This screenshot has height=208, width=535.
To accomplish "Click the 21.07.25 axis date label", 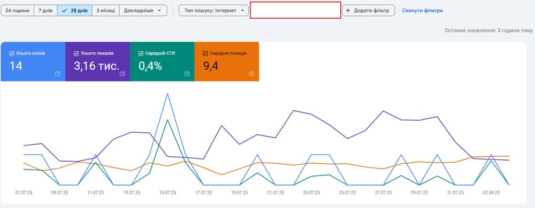I will [x=276, y=193].
